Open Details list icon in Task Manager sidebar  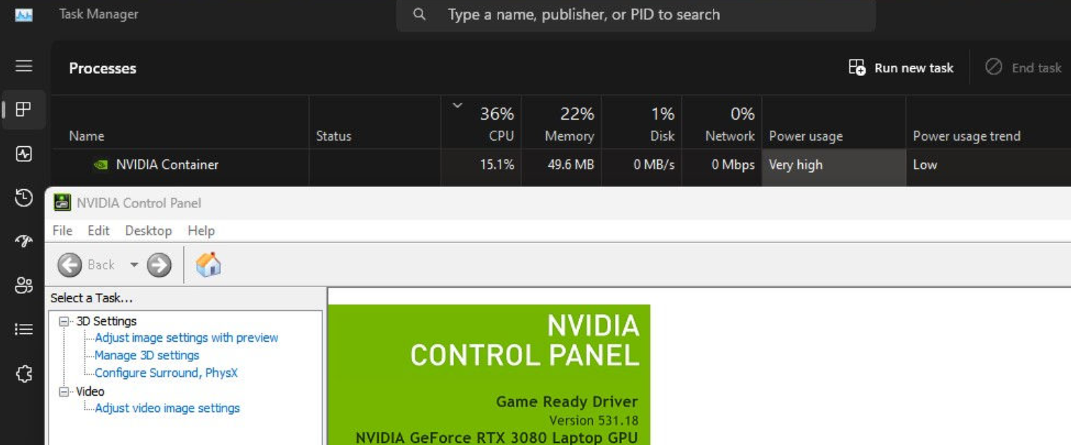(x=24, y=329)
